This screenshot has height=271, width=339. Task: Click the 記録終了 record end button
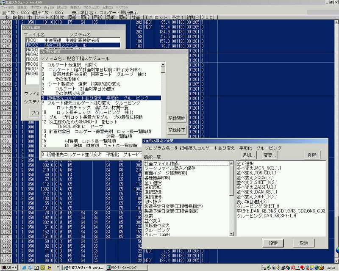(x=177, y=130)
